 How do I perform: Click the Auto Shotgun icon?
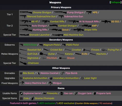[25, 26]
